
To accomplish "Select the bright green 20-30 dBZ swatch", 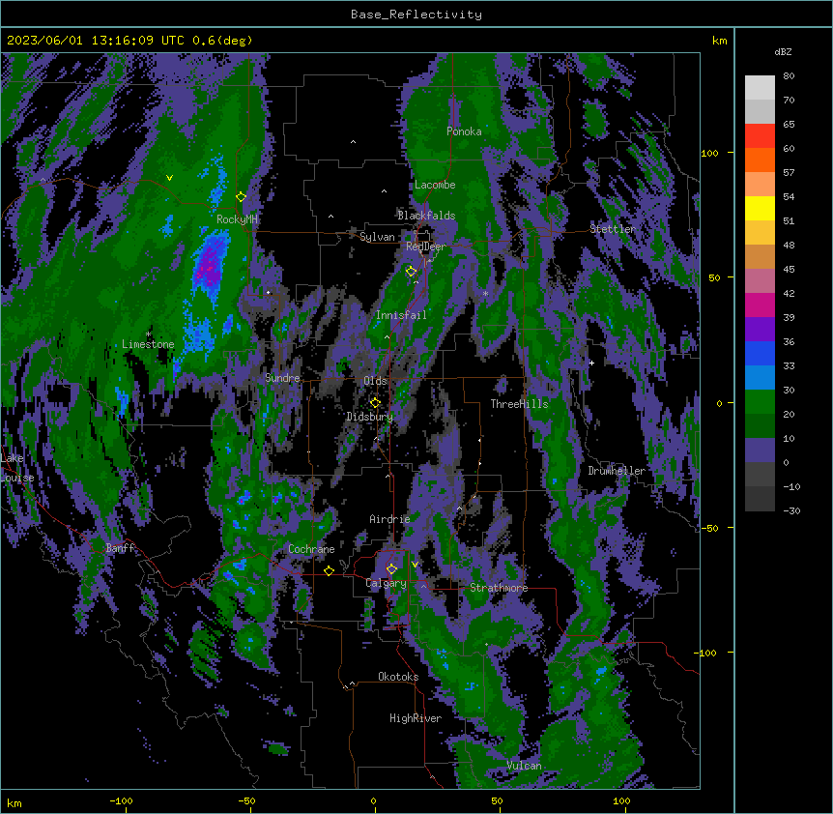I will click(760, 402).
